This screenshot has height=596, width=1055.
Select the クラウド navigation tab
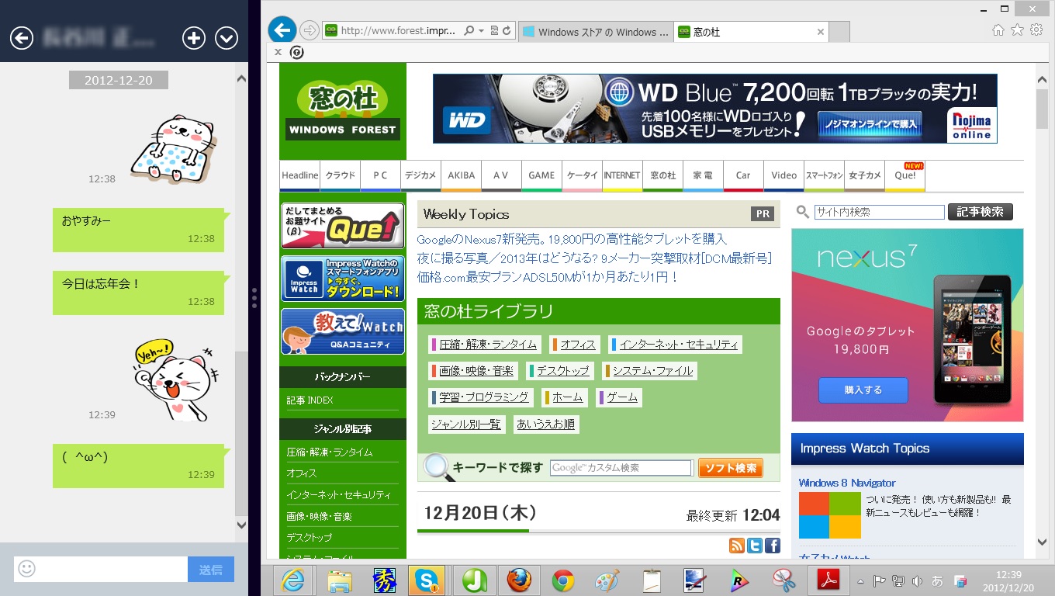(x=340, y=176)
